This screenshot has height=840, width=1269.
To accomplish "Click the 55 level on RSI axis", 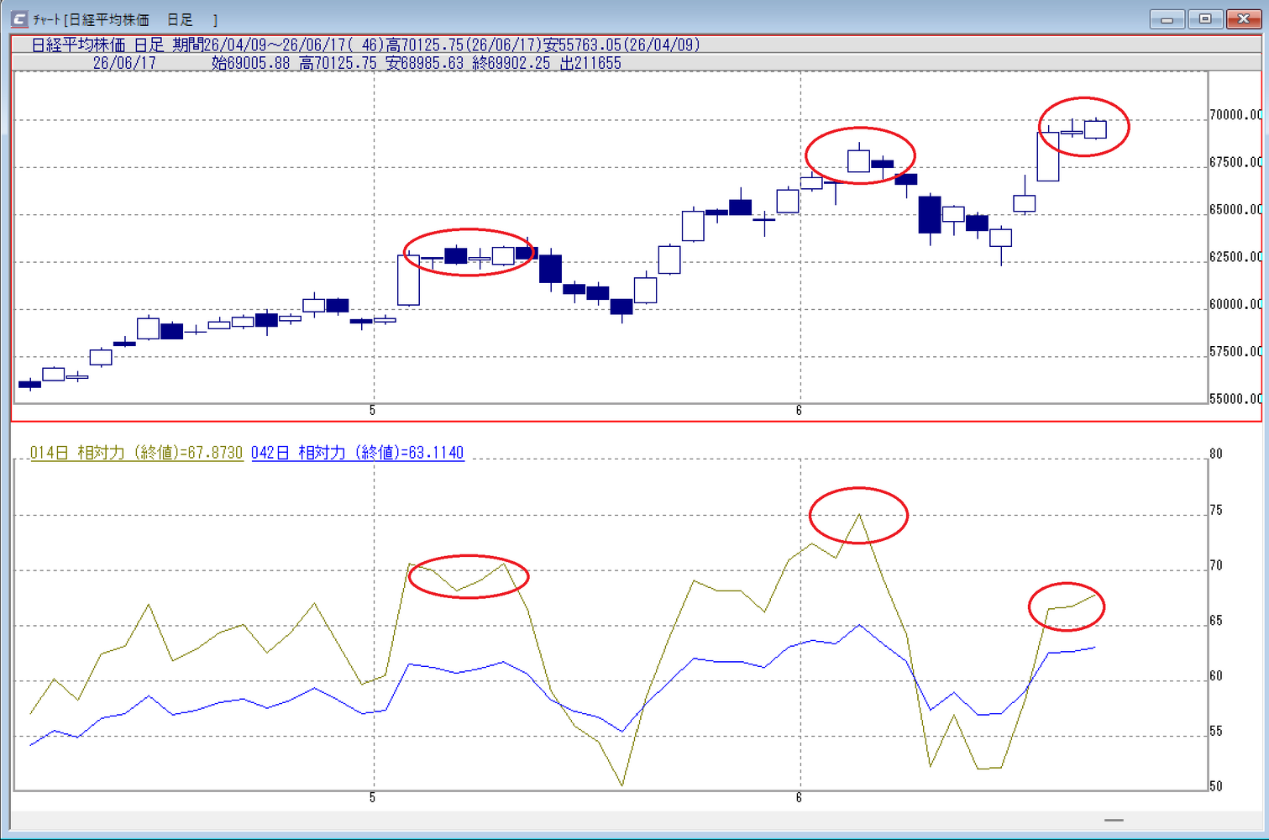I will click(x=1216, y=732).
